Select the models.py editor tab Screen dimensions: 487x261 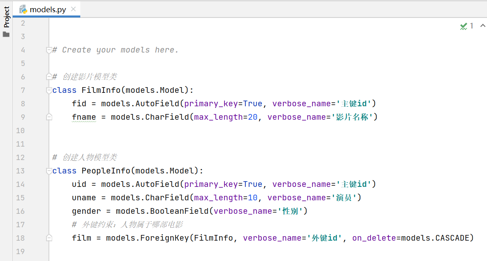tap(46, 9)
